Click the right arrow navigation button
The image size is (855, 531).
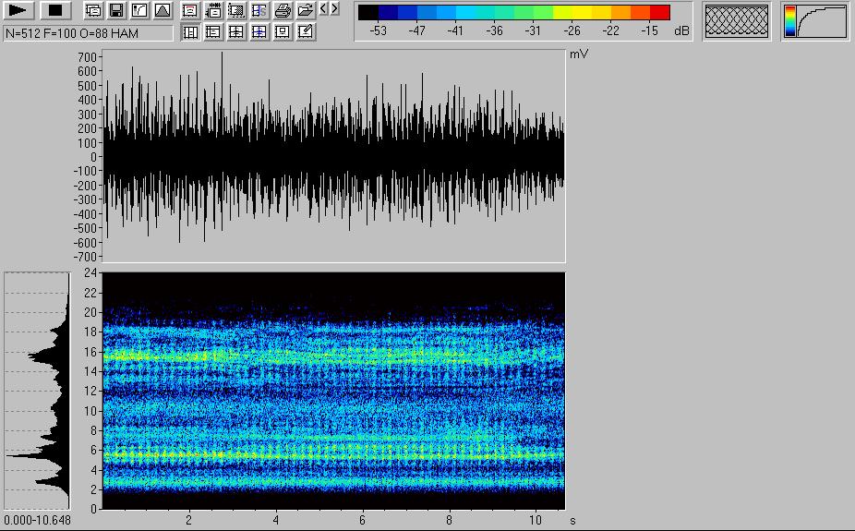point(334,9)
